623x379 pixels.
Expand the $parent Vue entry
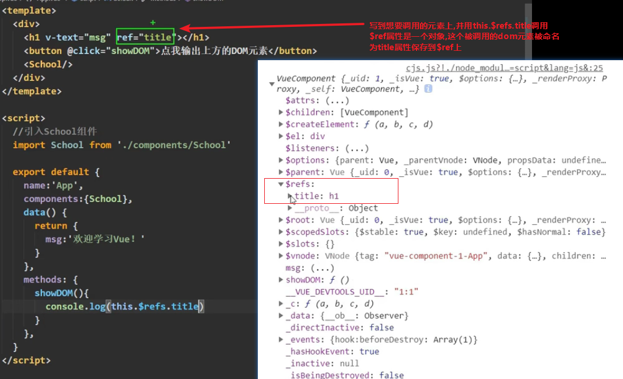281,172
